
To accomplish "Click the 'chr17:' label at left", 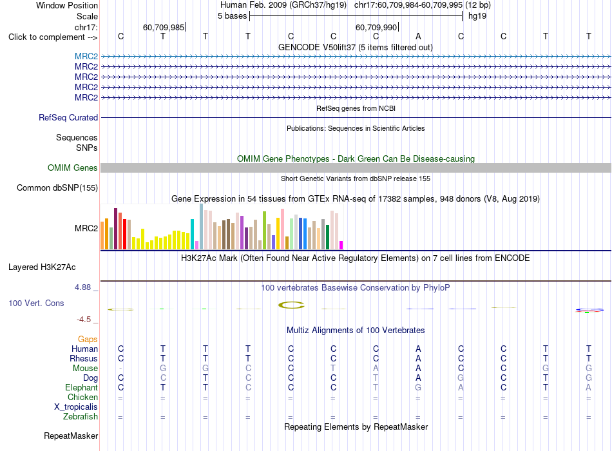I will (86, 27).
